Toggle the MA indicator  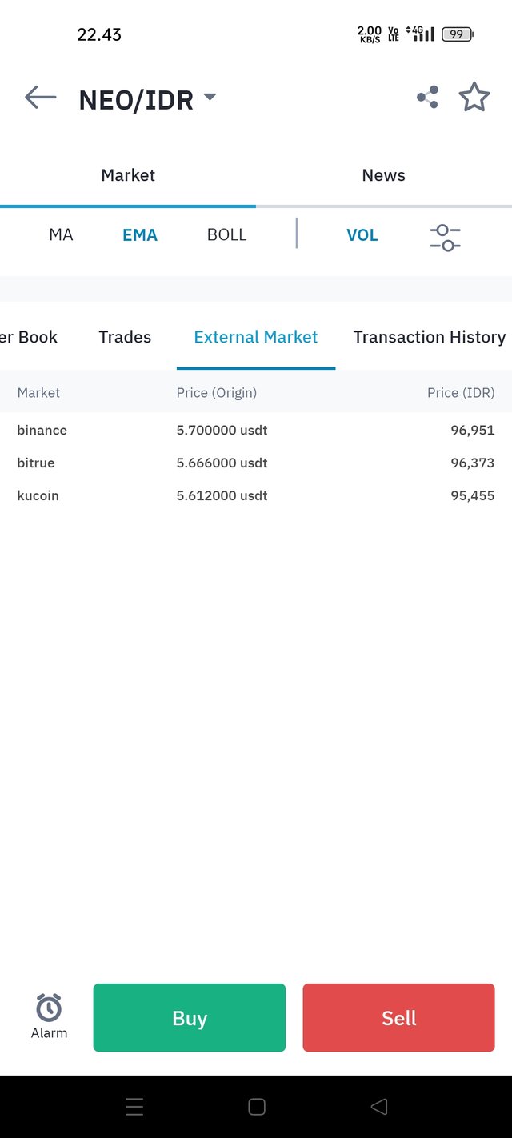[61, 234]
